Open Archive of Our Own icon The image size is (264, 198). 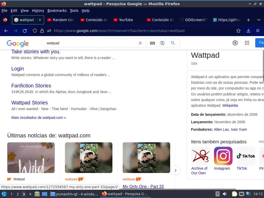click(201, 156)
